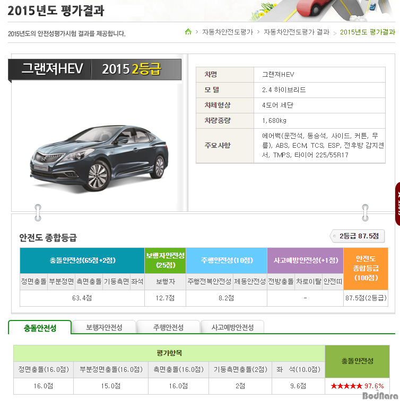This screenshot has width=400, height=401.
Task: Click the 63.4점 score cell
Action: click(x=82, y=298)
